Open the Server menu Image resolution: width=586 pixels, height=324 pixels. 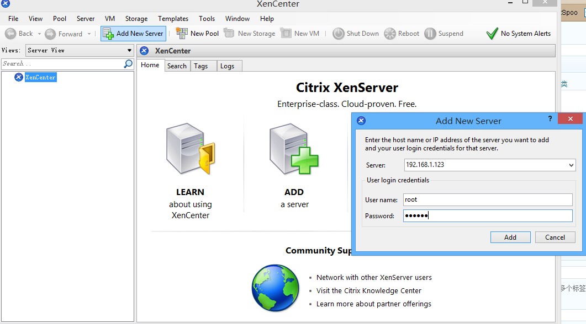pos(86,19)
